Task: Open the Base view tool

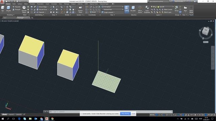Action: (185, 9)
